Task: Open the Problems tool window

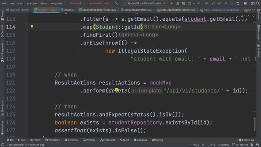Action: [53, 140]
